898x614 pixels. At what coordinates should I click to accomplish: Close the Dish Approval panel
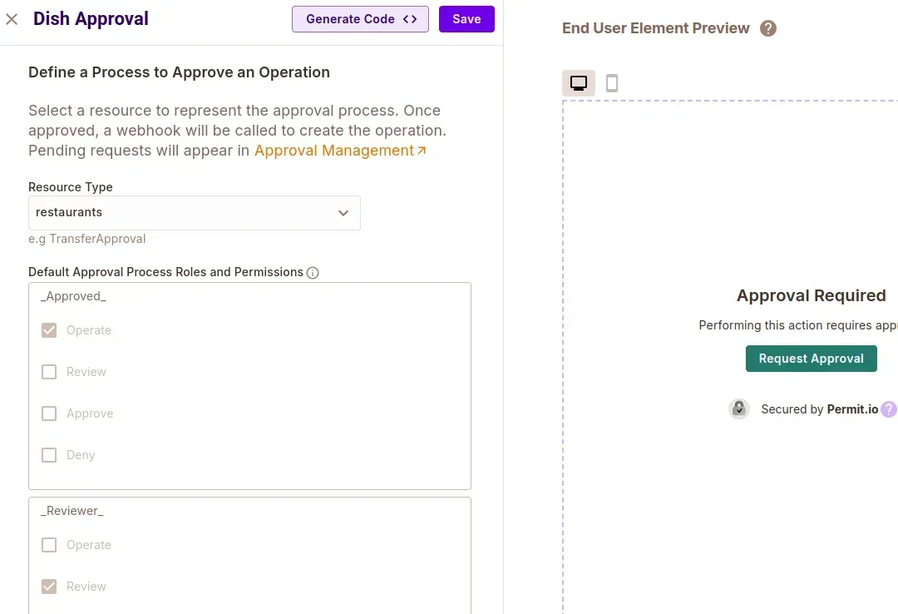point(12,19)
